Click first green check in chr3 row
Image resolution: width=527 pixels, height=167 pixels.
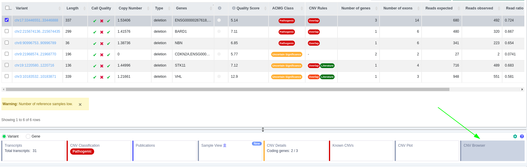click(95, 77)
